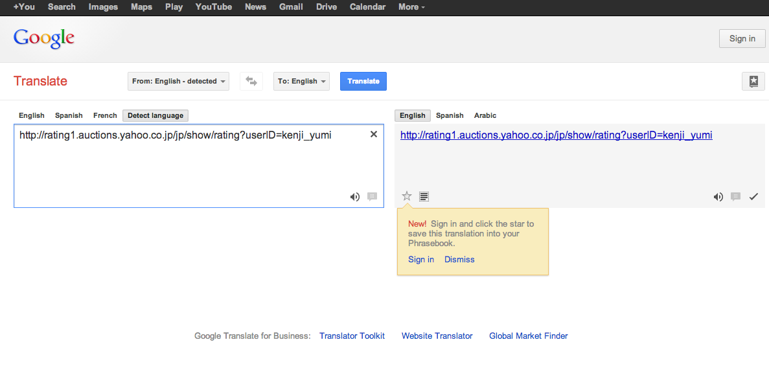Open the Translator Toolkit link
The height and width of the screenshot is (388, 769).
(352, 336)
